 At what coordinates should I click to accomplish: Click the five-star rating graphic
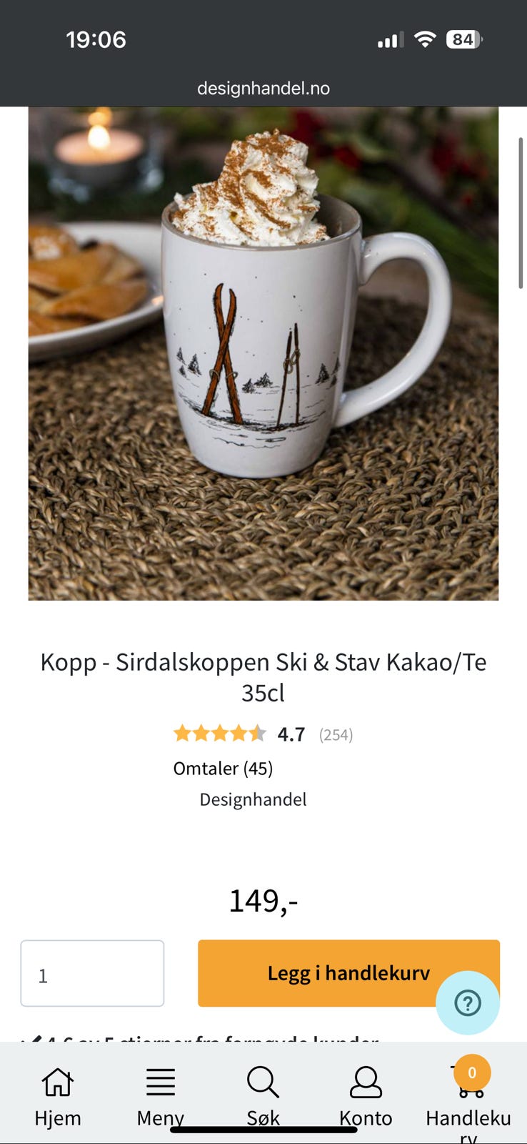tap(220, 734)
